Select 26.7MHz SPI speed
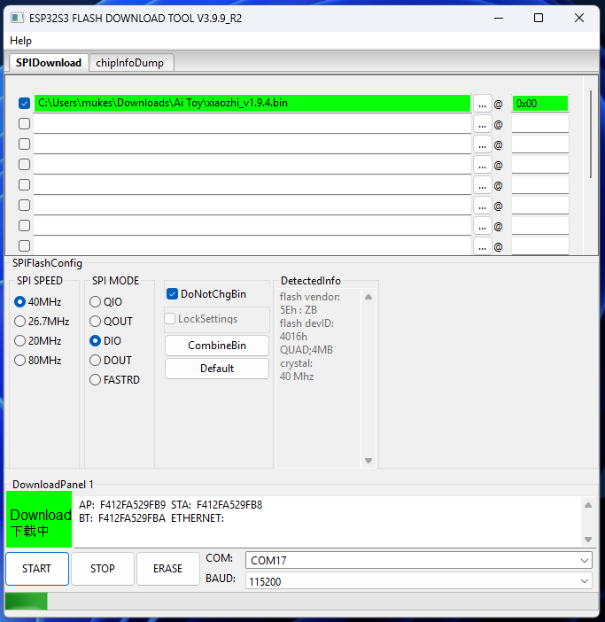Viewport: 605px width, 622px height. point(42,322)
